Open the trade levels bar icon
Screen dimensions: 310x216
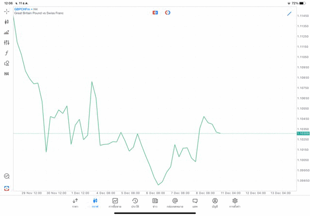7,32
